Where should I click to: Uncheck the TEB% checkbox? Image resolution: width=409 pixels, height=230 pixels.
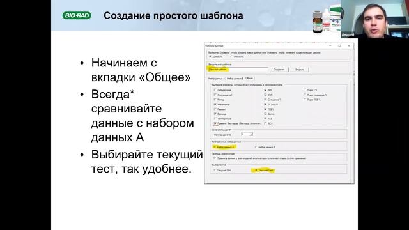[266, 109]
